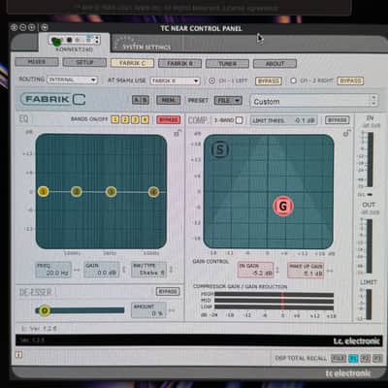This screenshot has height=388, width=388.
Task: Toggle the De-Esser Bypass button
Action: pyautogui.click(x=168, y=291)
